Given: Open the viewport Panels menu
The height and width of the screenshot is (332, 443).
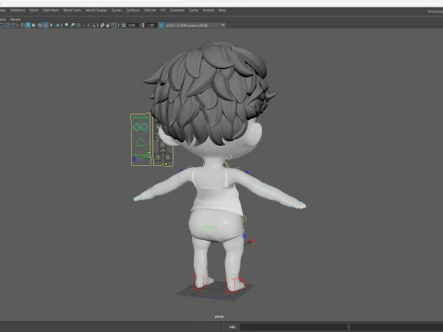Looking at the screenshot, I should coord(15,19).
